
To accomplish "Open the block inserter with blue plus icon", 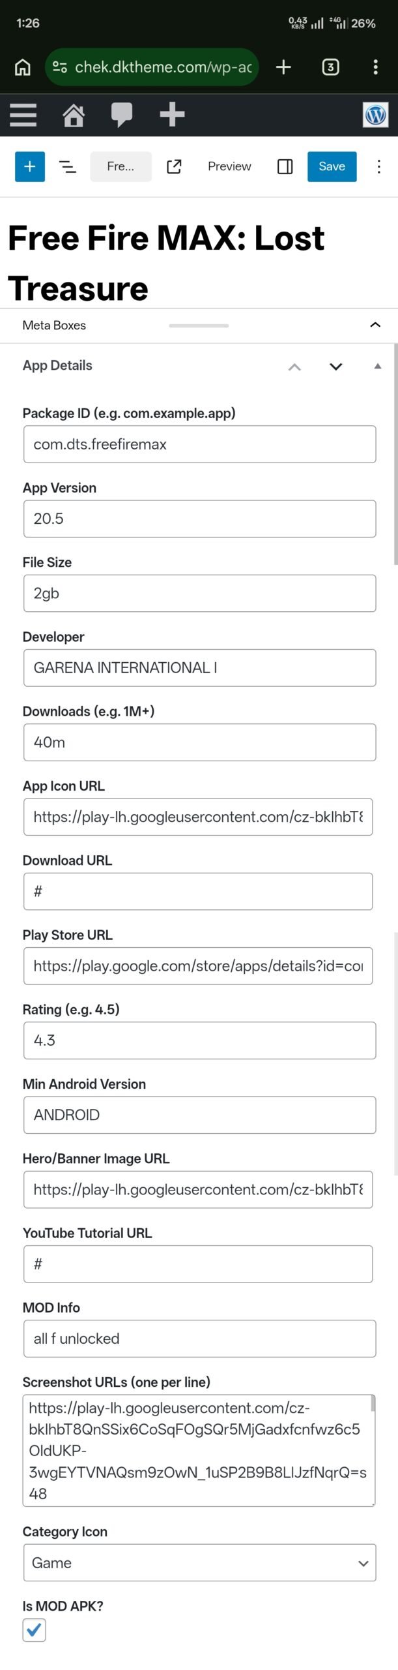I will pyautogui.click(x=29, y=166).
